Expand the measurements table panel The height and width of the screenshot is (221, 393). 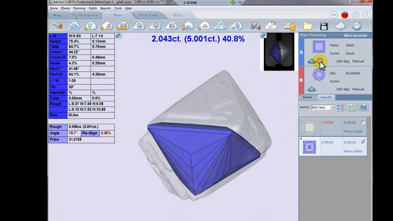pos(118,36)
